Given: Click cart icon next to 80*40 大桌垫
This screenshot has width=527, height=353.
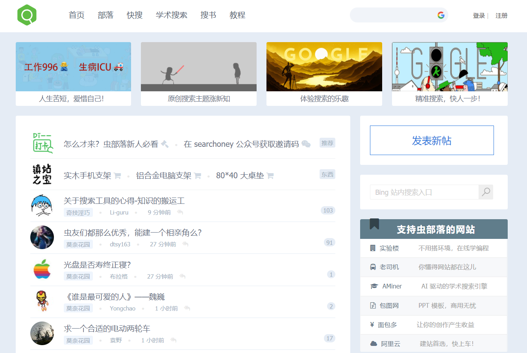Looking at the screenshot, I should point(270,176).
